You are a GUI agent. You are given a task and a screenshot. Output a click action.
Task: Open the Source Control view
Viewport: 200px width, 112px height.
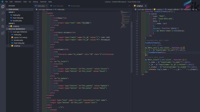(3, 20)
